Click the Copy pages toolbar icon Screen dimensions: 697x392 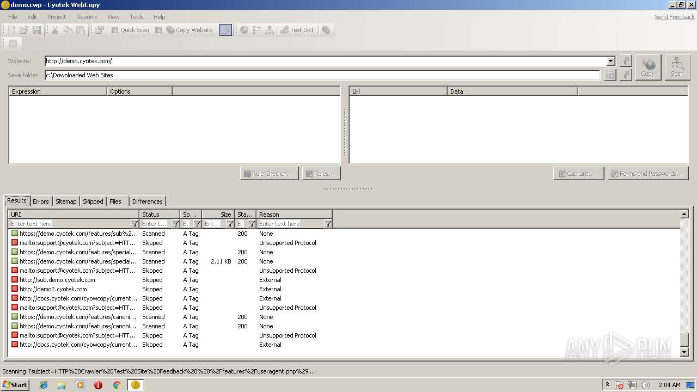point(68,30)
